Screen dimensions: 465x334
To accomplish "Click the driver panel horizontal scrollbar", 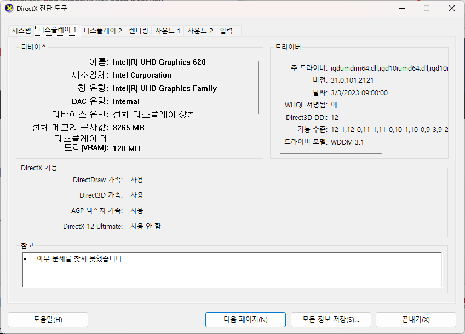I will pyautogui.click(x=331, y=154).
